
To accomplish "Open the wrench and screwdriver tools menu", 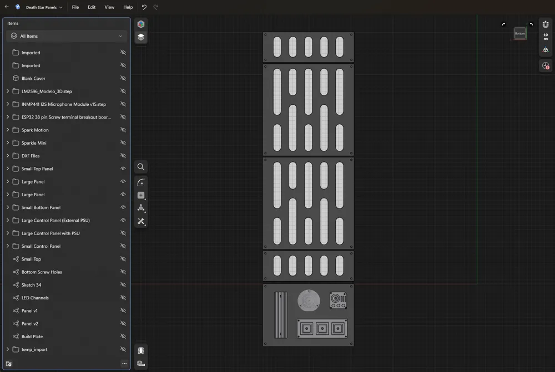I will click(141, 221).
